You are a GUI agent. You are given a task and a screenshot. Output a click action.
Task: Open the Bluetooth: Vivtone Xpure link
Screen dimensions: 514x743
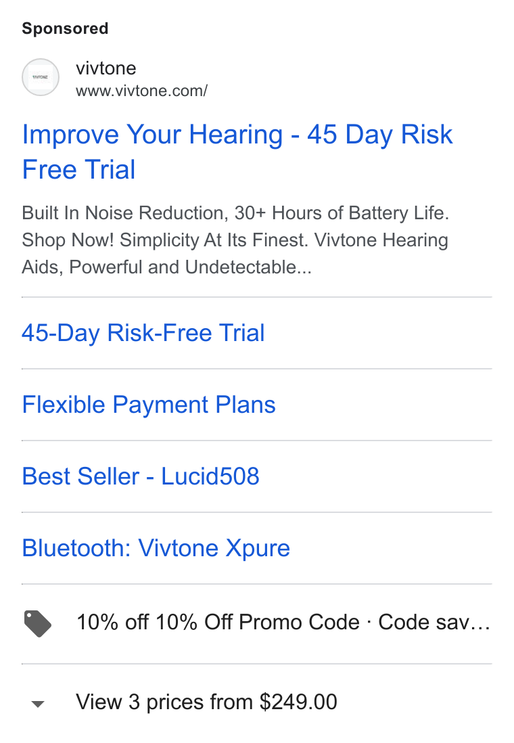coord(156,548)
